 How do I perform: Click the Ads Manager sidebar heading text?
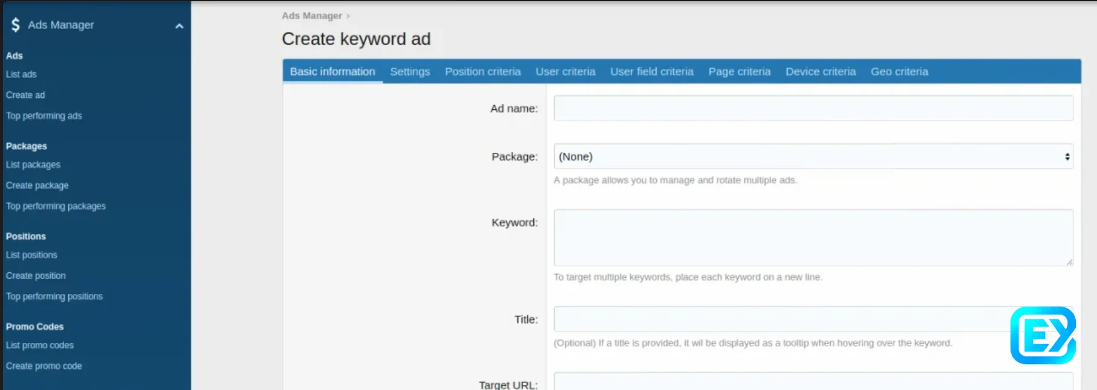(x=61, y=25)
